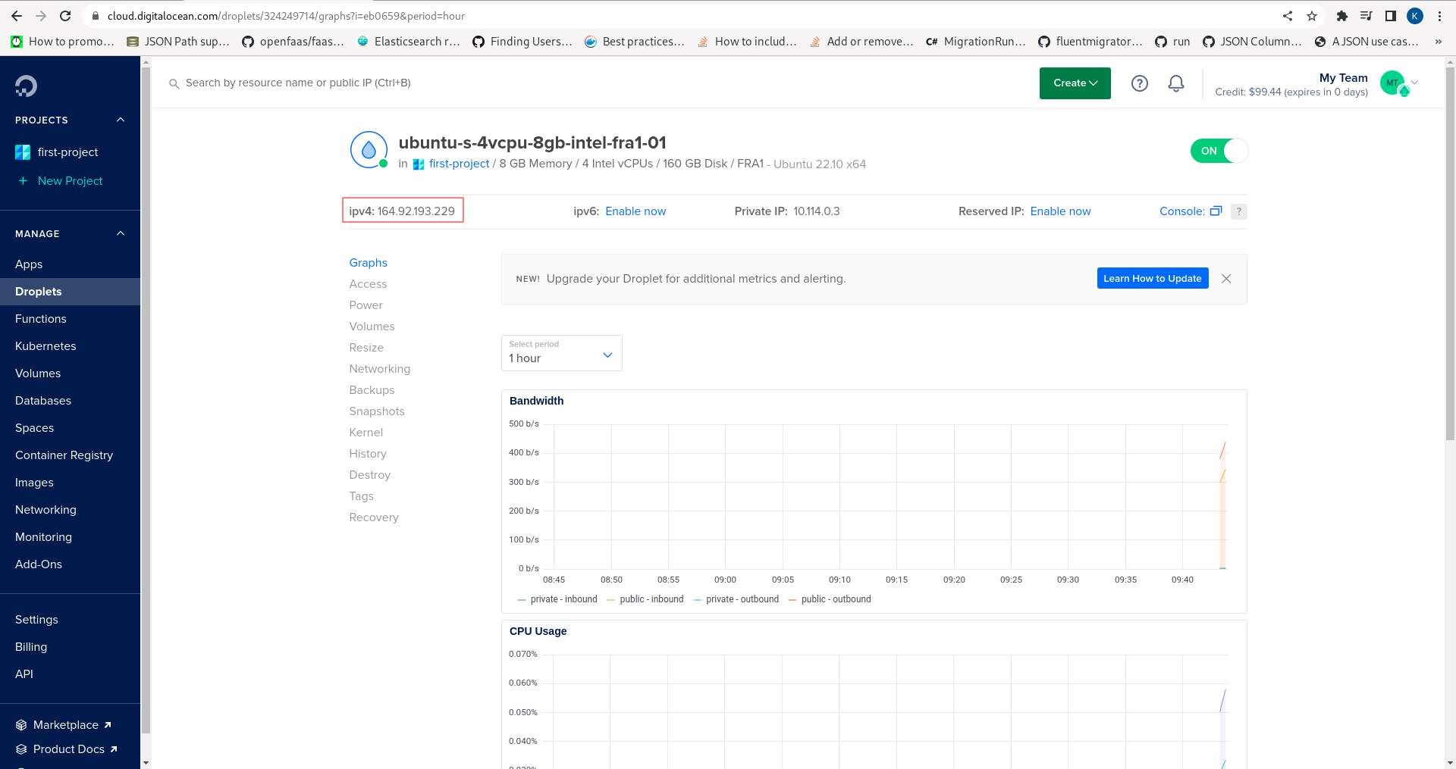Click New Project in sidebar
Screen dimensions: 1456x769
pos(70,181)
